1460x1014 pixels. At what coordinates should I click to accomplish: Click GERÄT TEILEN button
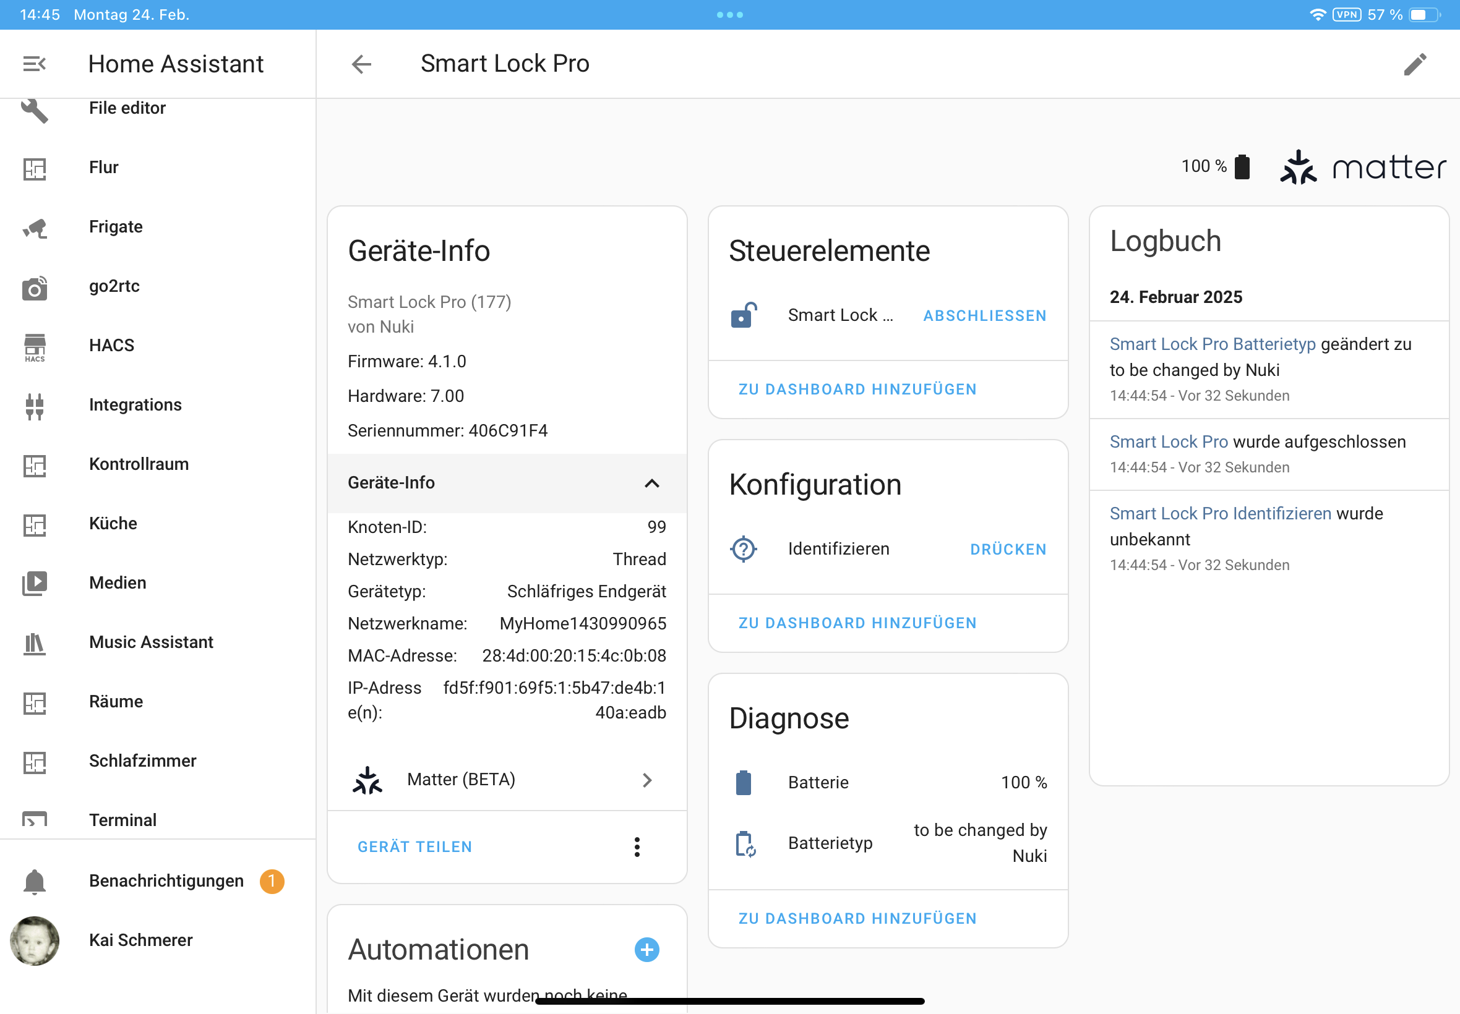[414, 846]
